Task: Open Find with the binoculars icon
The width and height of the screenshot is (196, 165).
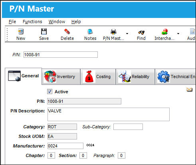Action: (x=141, y=32)
